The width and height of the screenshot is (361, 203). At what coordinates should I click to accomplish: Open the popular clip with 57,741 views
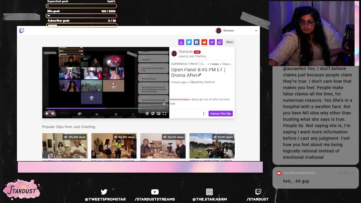coord(212,146)
